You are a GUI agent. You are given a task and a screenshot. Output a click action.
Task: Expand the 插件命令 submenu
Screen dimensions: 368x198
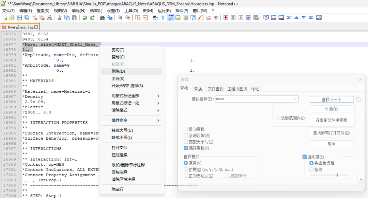(x=132, y=120)
